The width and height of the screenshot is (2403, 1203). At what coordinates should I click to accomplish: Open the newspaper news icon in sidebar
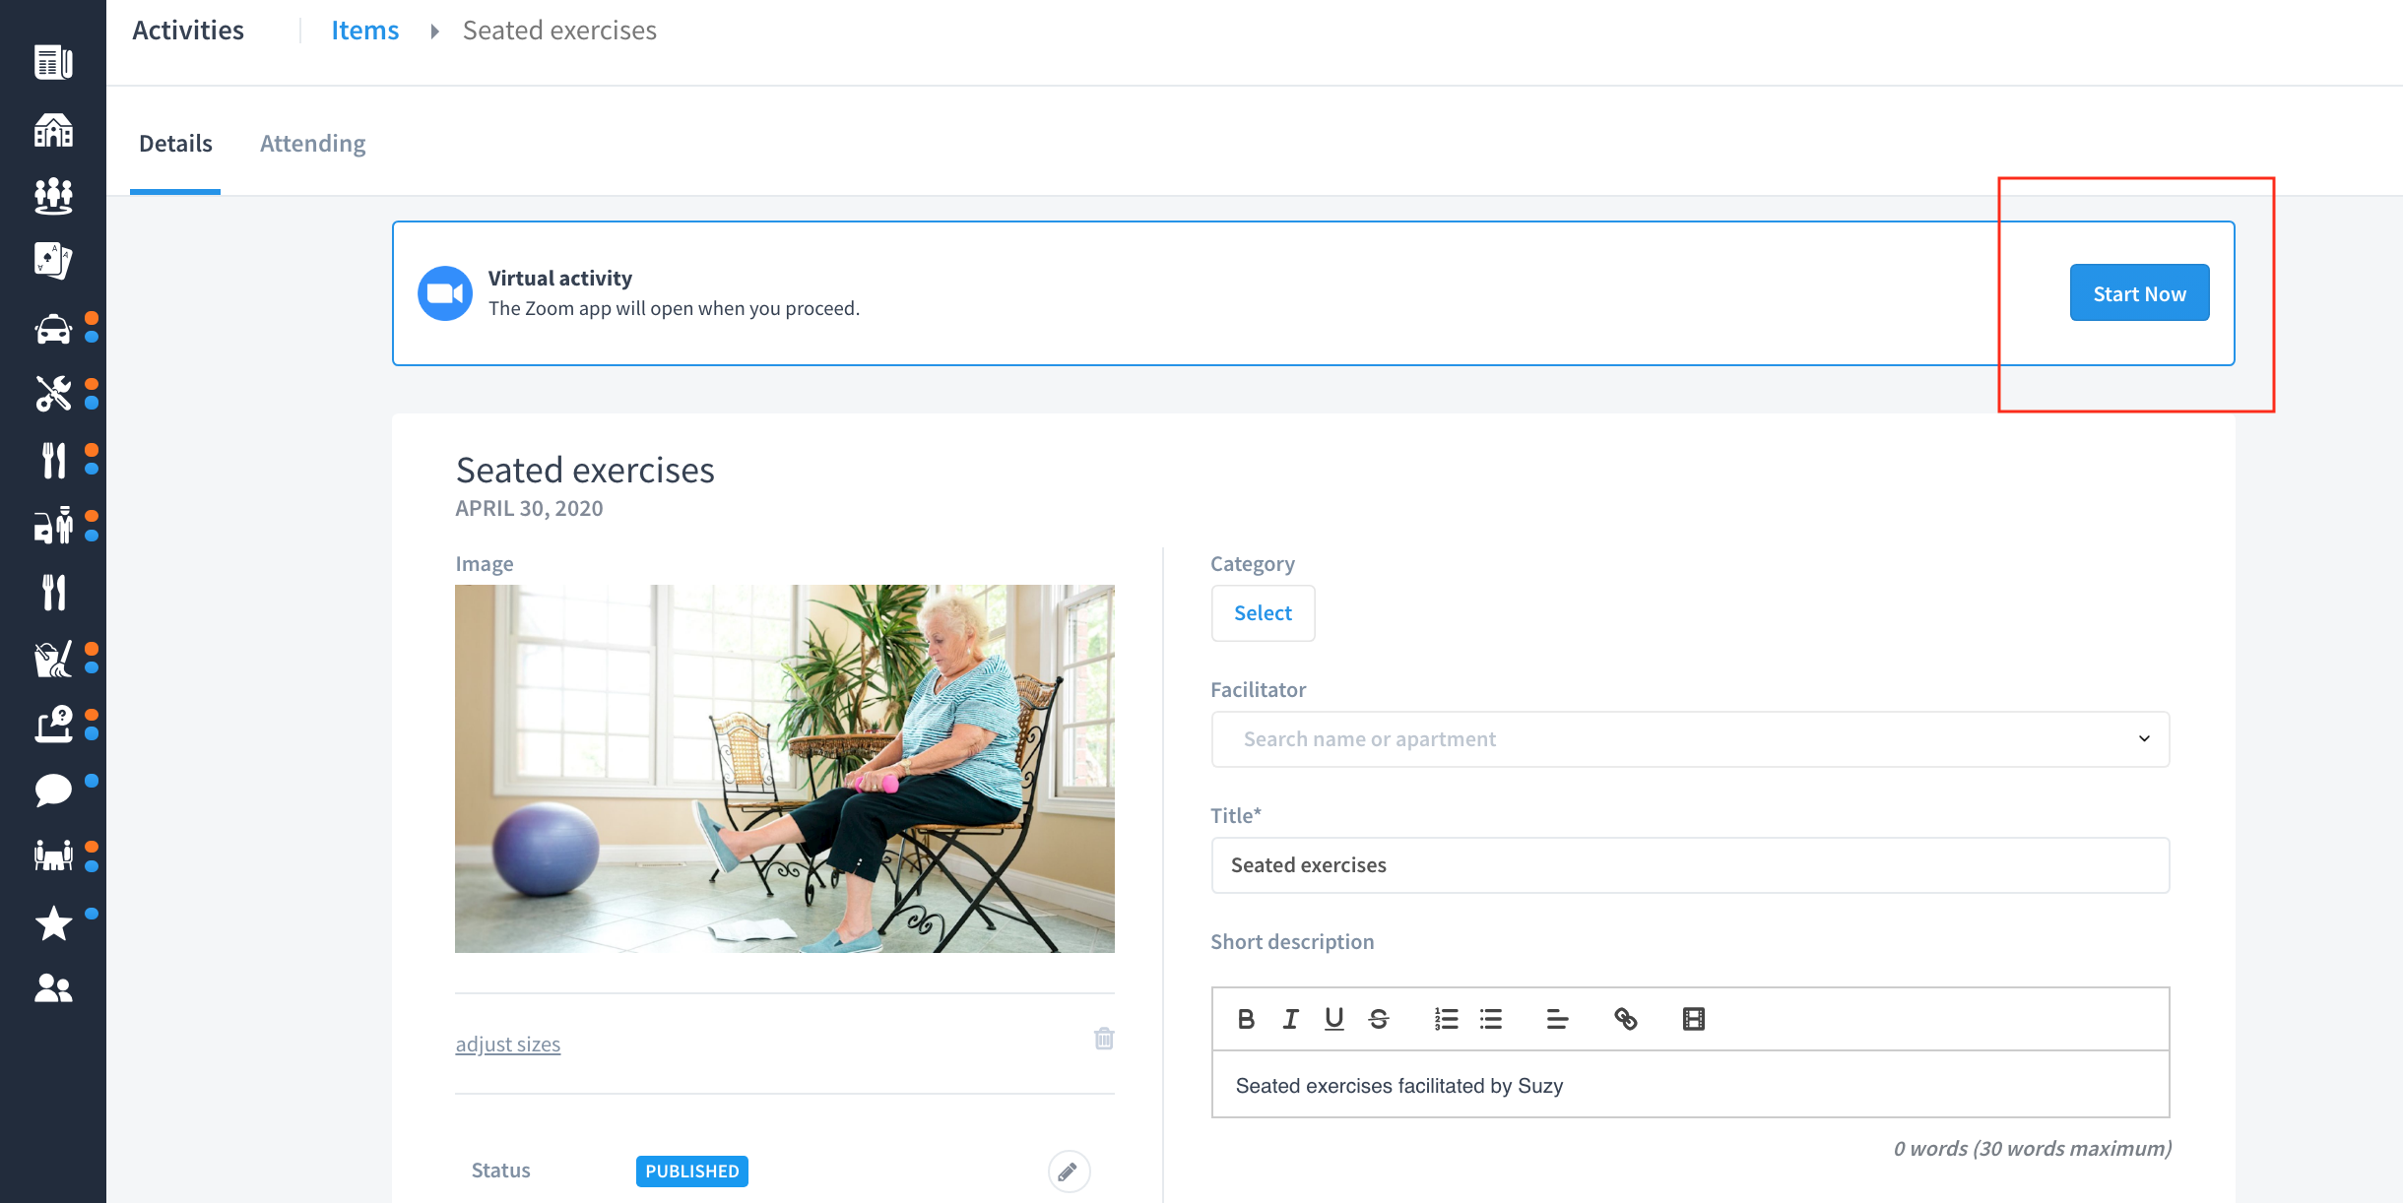point(53,62)
